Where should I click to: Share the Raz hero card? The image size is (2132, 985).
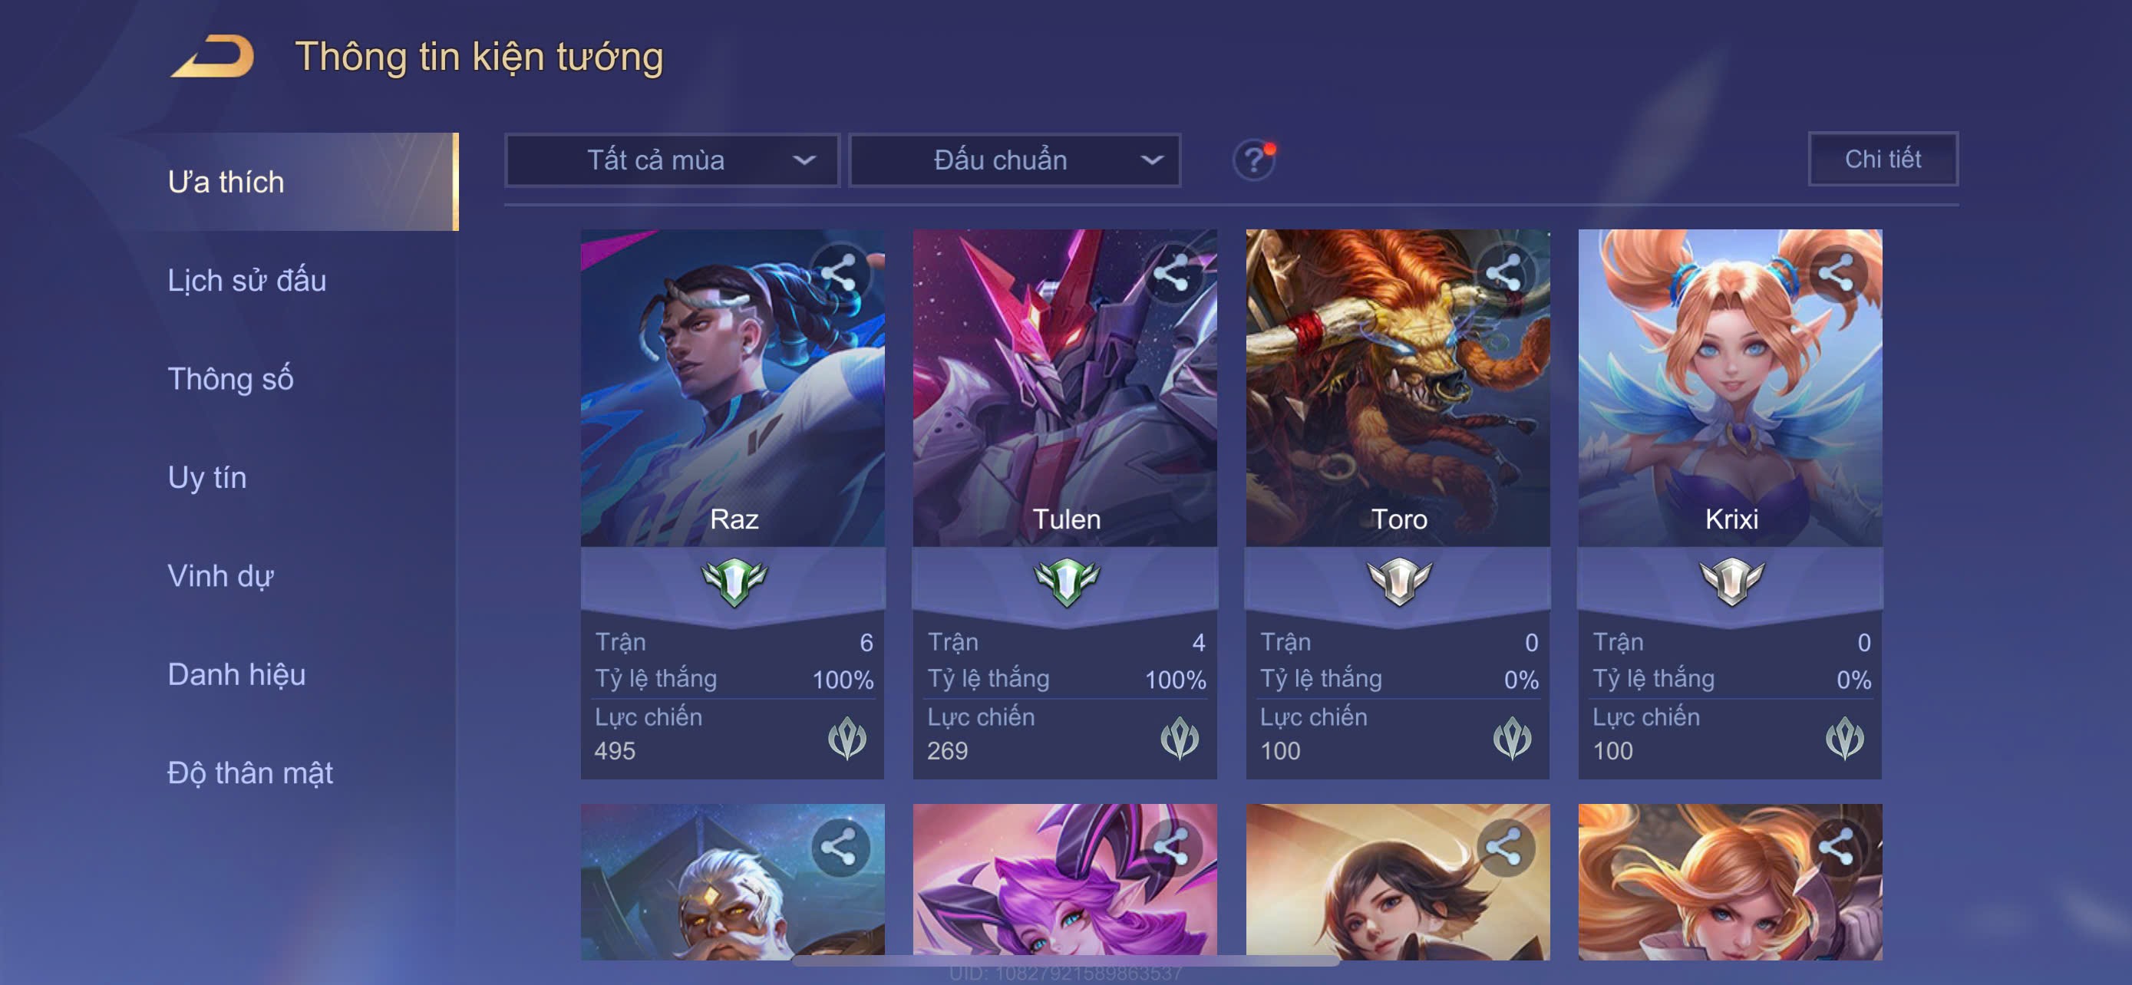pyautogui.click(x=840, y=273)
